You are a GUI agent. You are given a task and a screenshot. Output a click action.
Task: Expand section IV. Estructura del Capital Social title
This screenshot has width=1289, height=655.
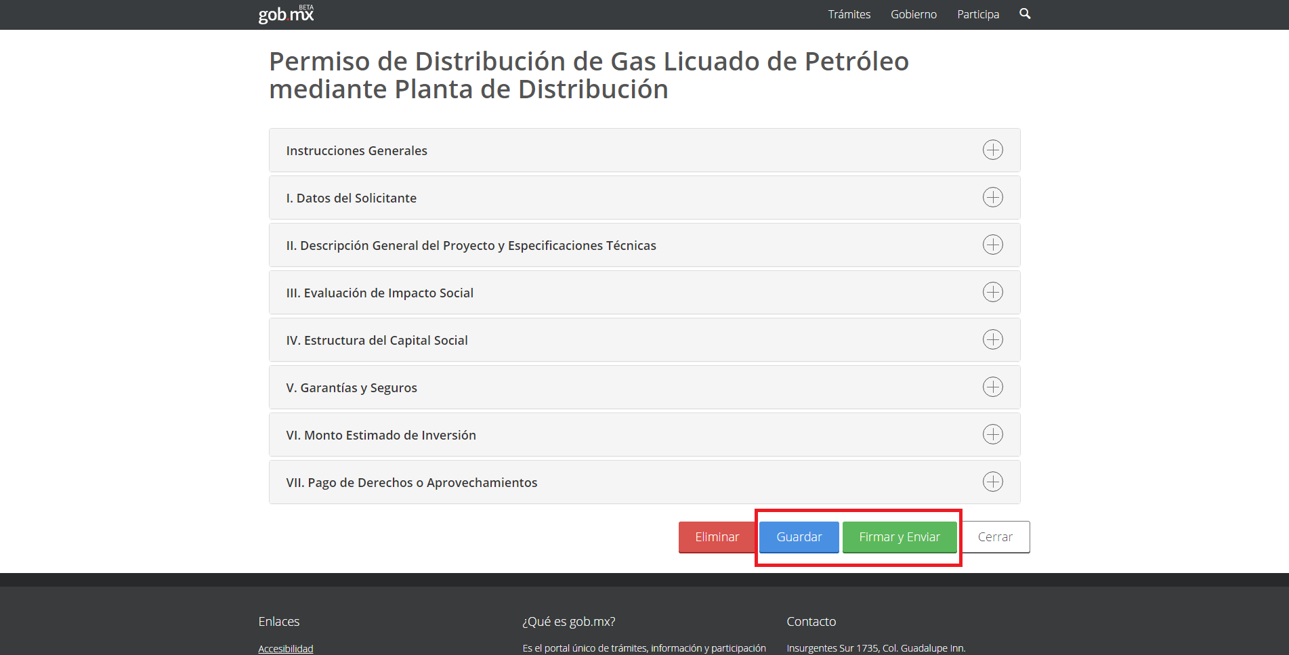(377, 340)
